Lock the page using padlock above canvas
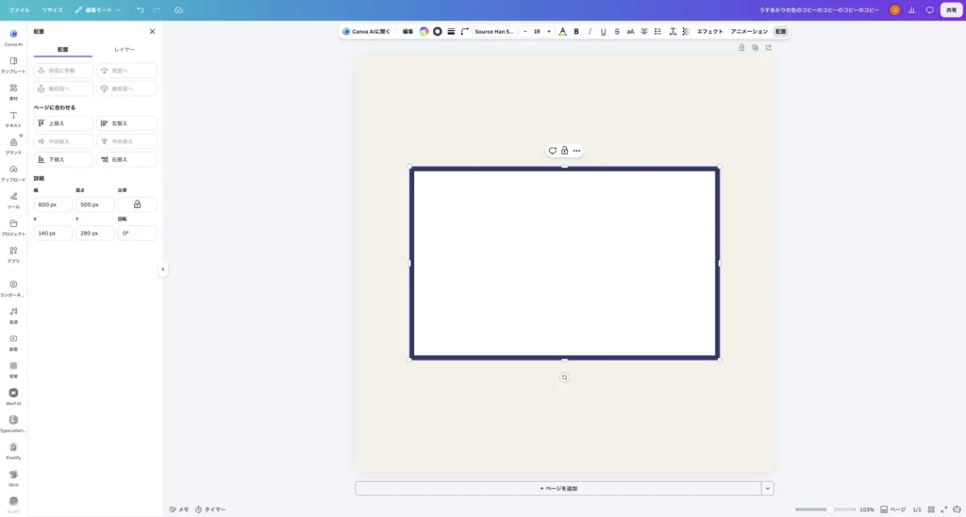966x517 pixels. 741,47
